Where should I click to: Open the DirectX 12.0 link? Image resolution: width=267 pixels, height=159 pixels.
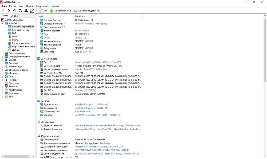point(80,38)
